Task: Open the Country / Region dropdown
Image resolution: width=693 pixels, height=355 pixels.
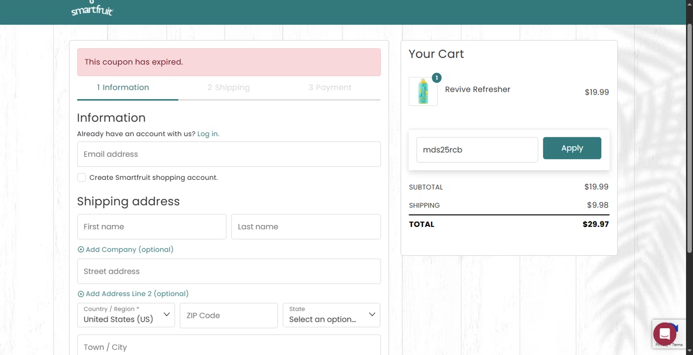Action: point(126,315)
